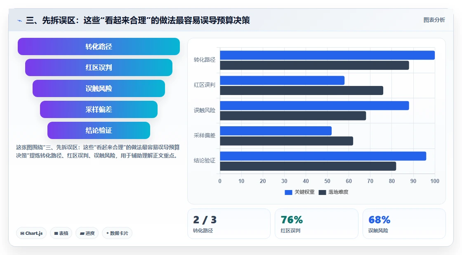Click the 76% 红区误判 data card
Viewport: 462px width, 255px height.
[316, 224]
